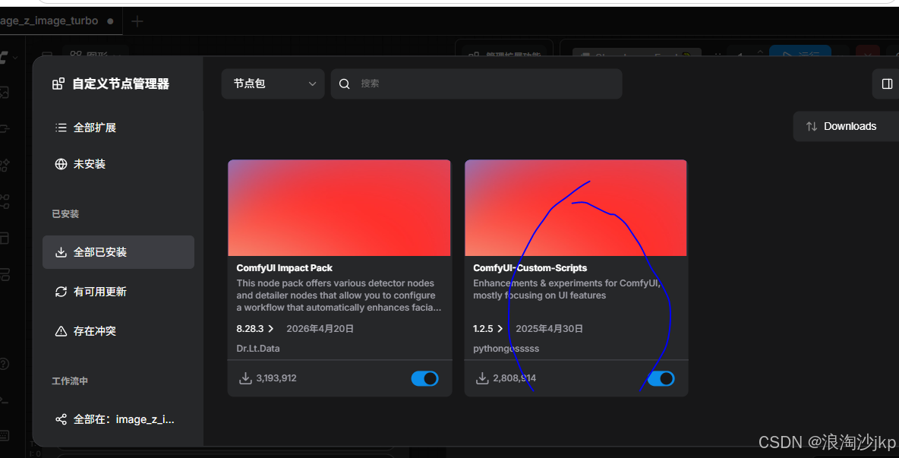
Task: Add a new workflow tab with plus
Action: tap(137, 22)
